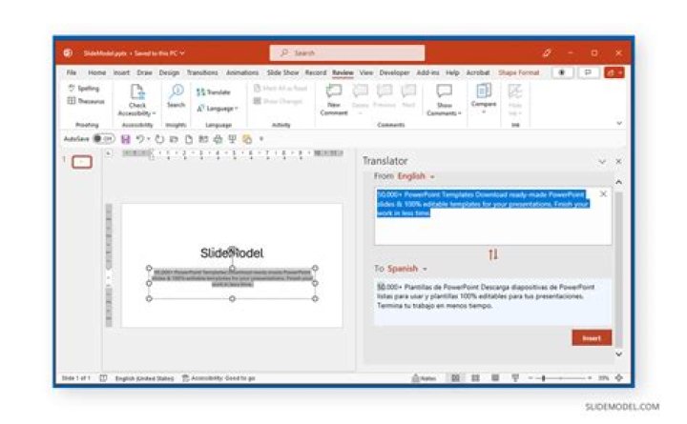Switch to the Insert tab

(121, 72)
